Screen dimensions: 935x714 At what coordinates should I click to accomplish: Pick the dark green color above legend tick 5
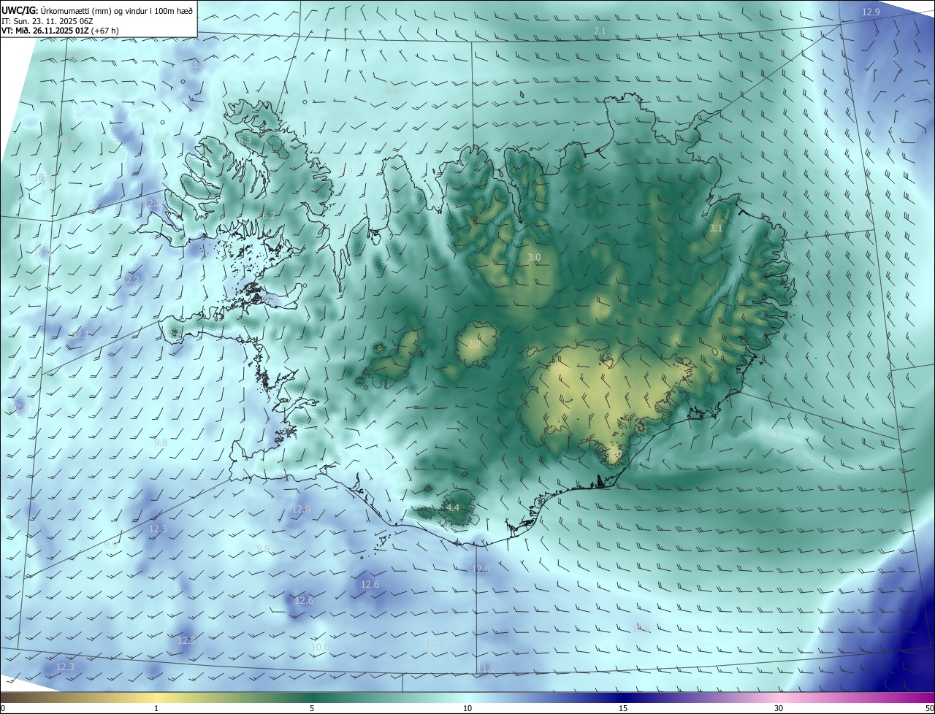click(x=312, y=697)
